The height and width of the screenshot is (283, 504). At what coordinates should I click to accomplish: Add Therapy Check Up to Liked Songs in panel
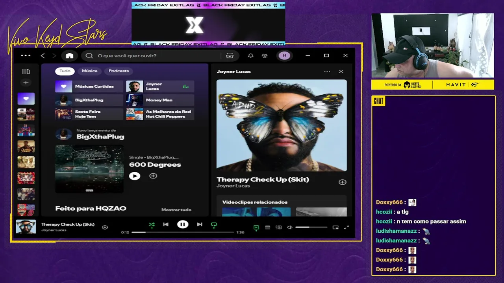pyautogui.click(x=343, y=182)
